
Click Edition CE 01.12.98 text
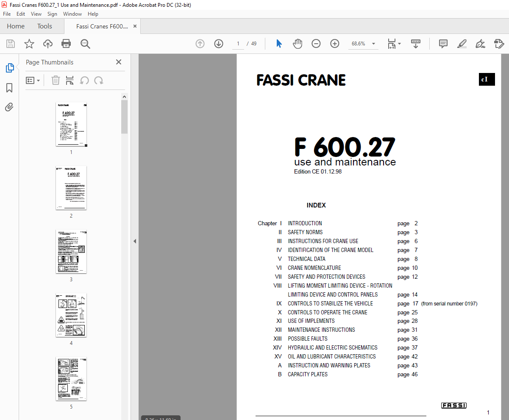click(318, 172)
